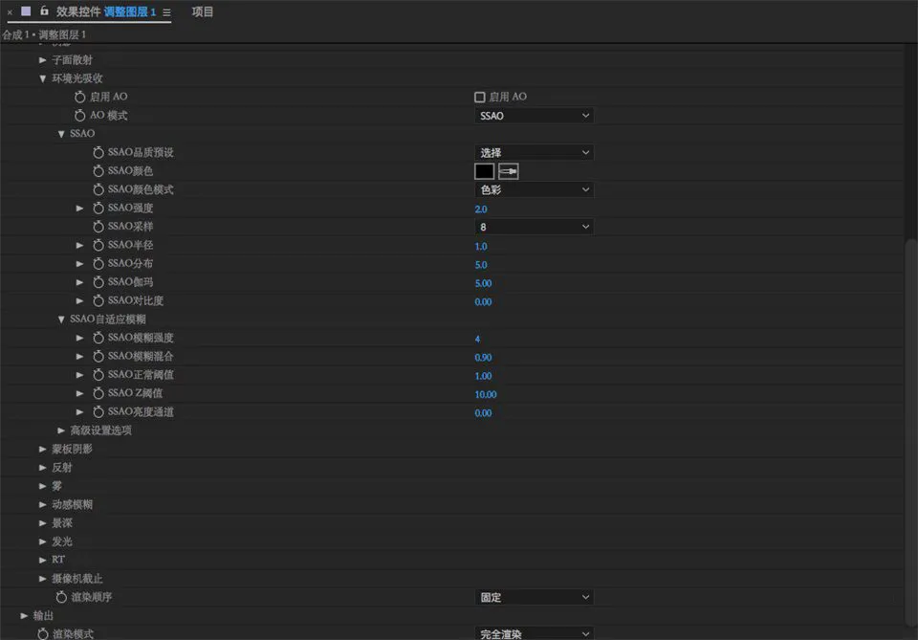Screen dimensions: 918x640
Task: Click the panel lock icon
Action: [x=44, y=11]
